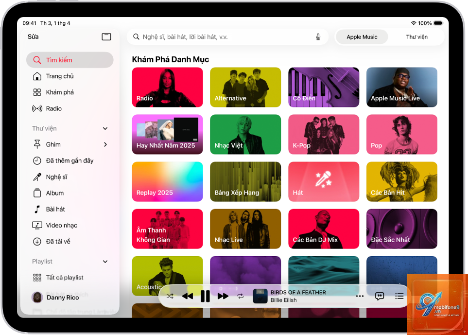
Task: Click the Billie Eilish artist name
Action: (x=283, y=300)
